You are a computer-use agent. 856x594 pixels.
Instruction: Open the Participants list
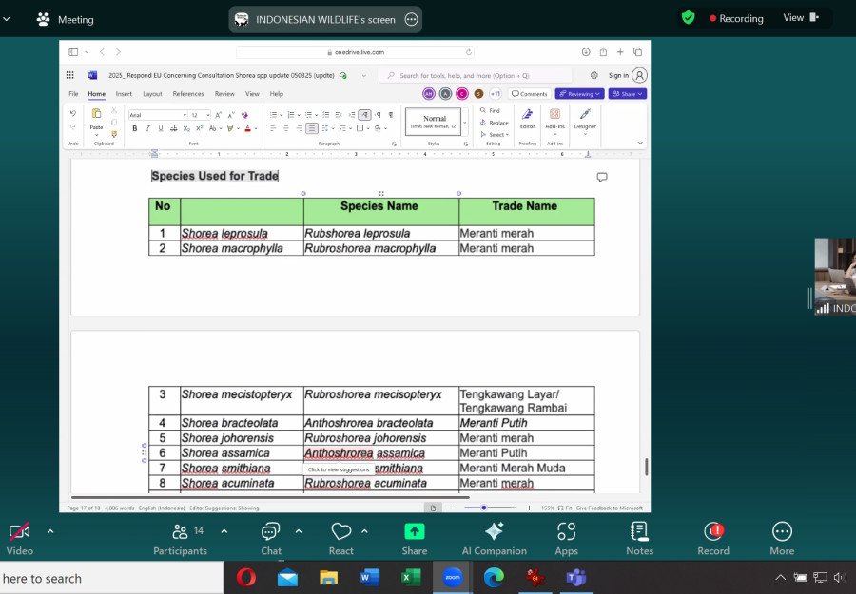coord(180,531)
